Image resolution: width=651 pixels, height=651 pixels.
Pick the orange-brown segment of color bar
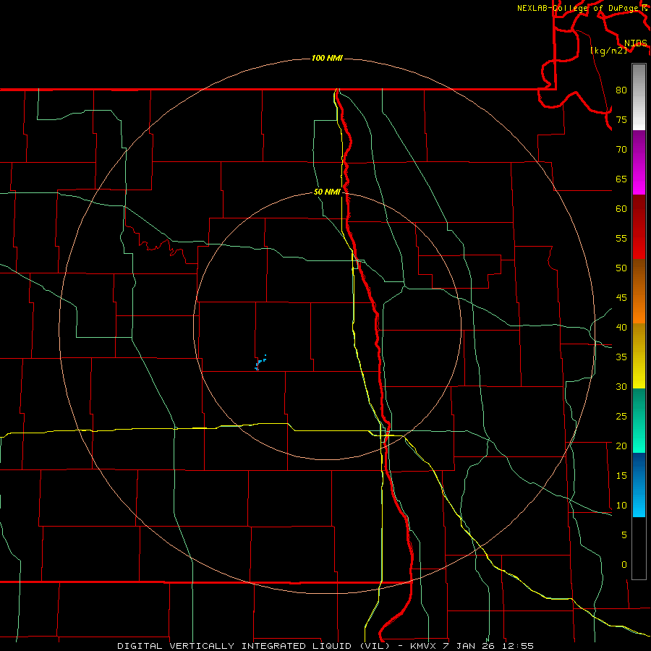[x=639, y=291]
